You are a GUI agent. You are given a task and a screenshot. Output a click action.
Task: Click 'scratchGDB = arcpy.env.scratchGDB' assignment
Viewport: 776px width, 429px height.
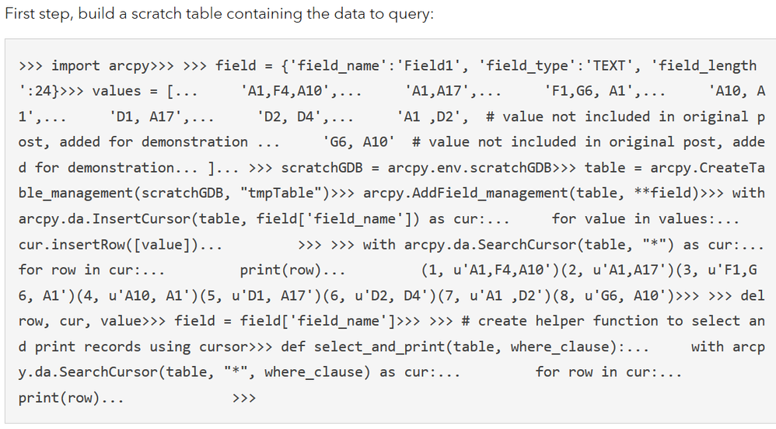(x=416, y=168)
